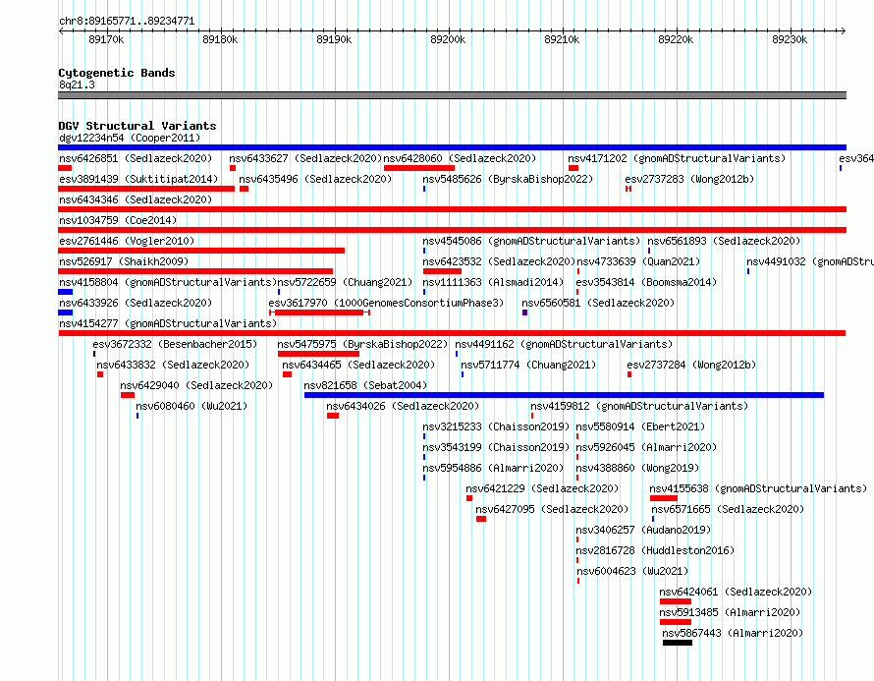Screen dimensions: 874x681
Task: Select nsv6429040 (Sedlazeck2020) label
Action: click(x=196, y=385)
